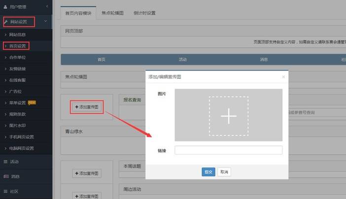Select 首页设置 in sidebar
This screenshot has height=199, width=346.
tap(17, 46)
